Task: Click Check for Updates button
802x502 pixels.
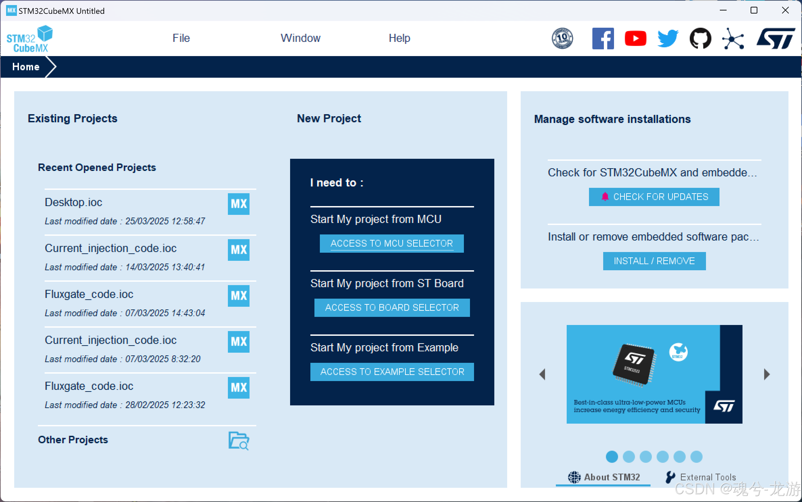Action: tap(654, 197)
